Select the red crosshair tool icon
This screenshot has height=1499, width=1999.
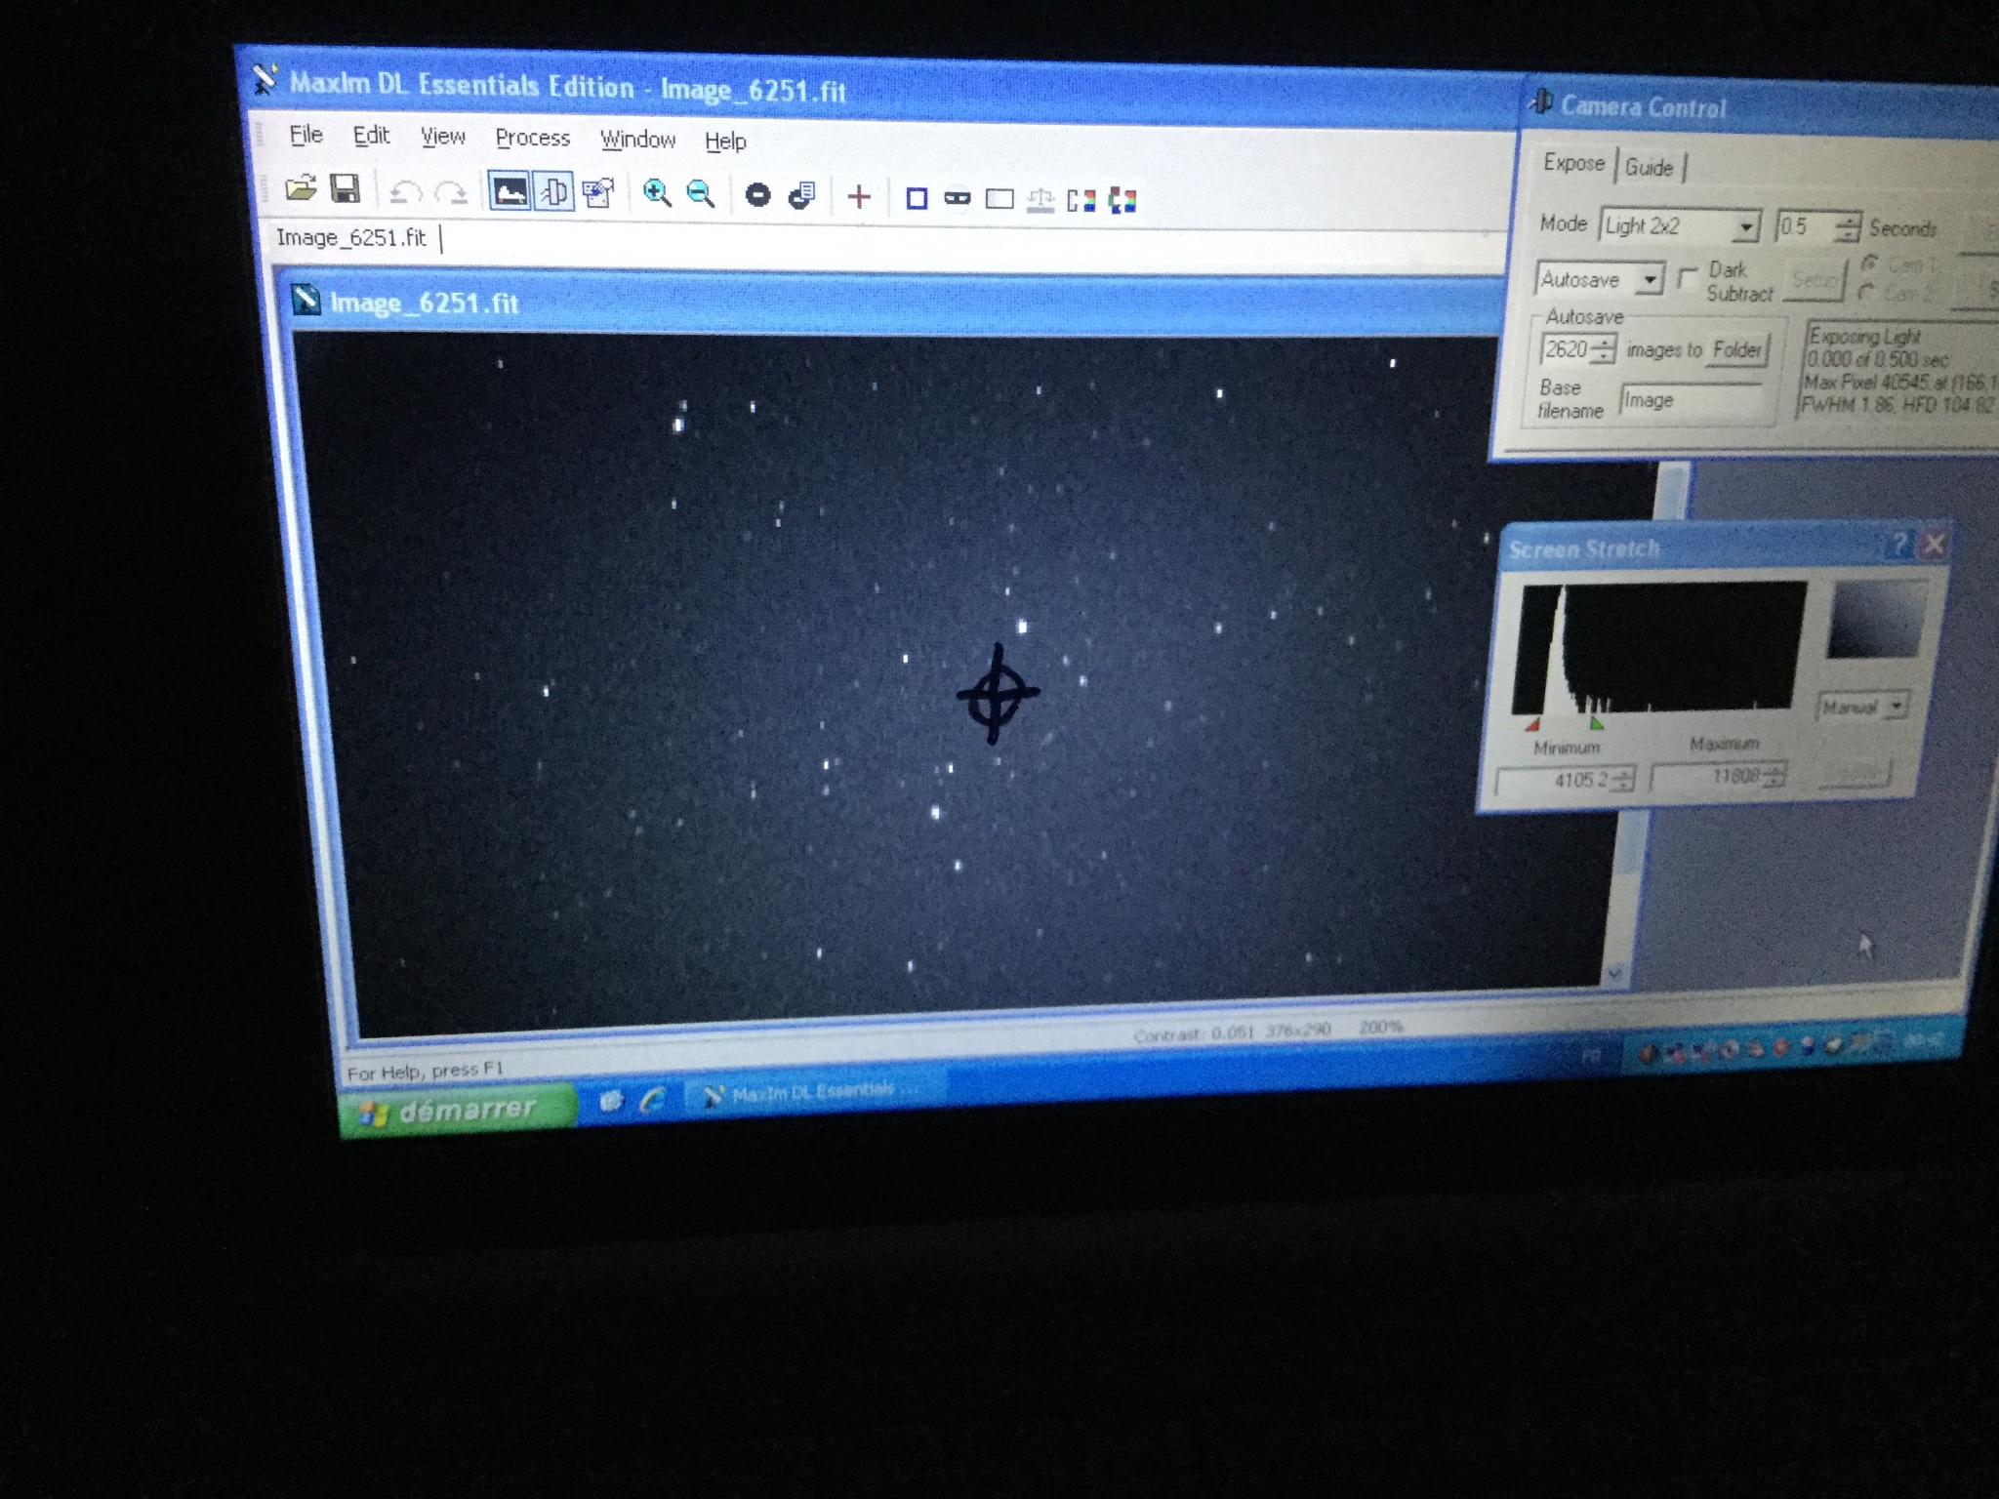859,197
